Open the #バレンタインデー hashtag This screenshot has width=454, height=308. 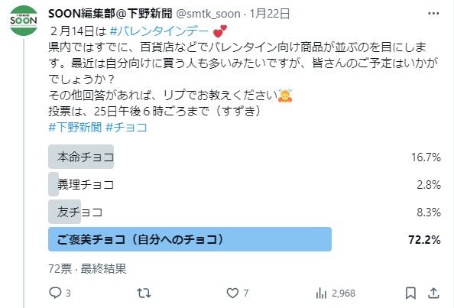(x=159, y=31)
